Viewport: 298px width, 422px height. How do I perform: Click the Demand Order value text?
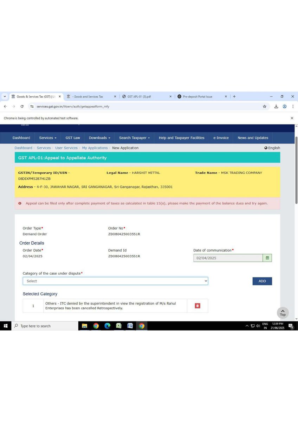coord(35,234)
